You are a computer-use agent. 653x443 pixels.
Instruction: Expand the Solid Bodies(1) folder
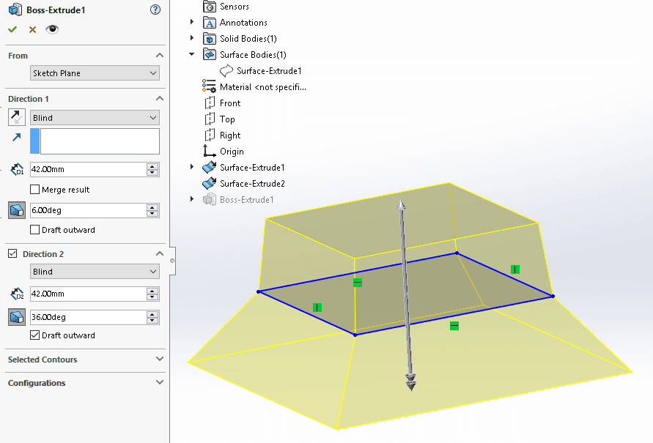192,38
